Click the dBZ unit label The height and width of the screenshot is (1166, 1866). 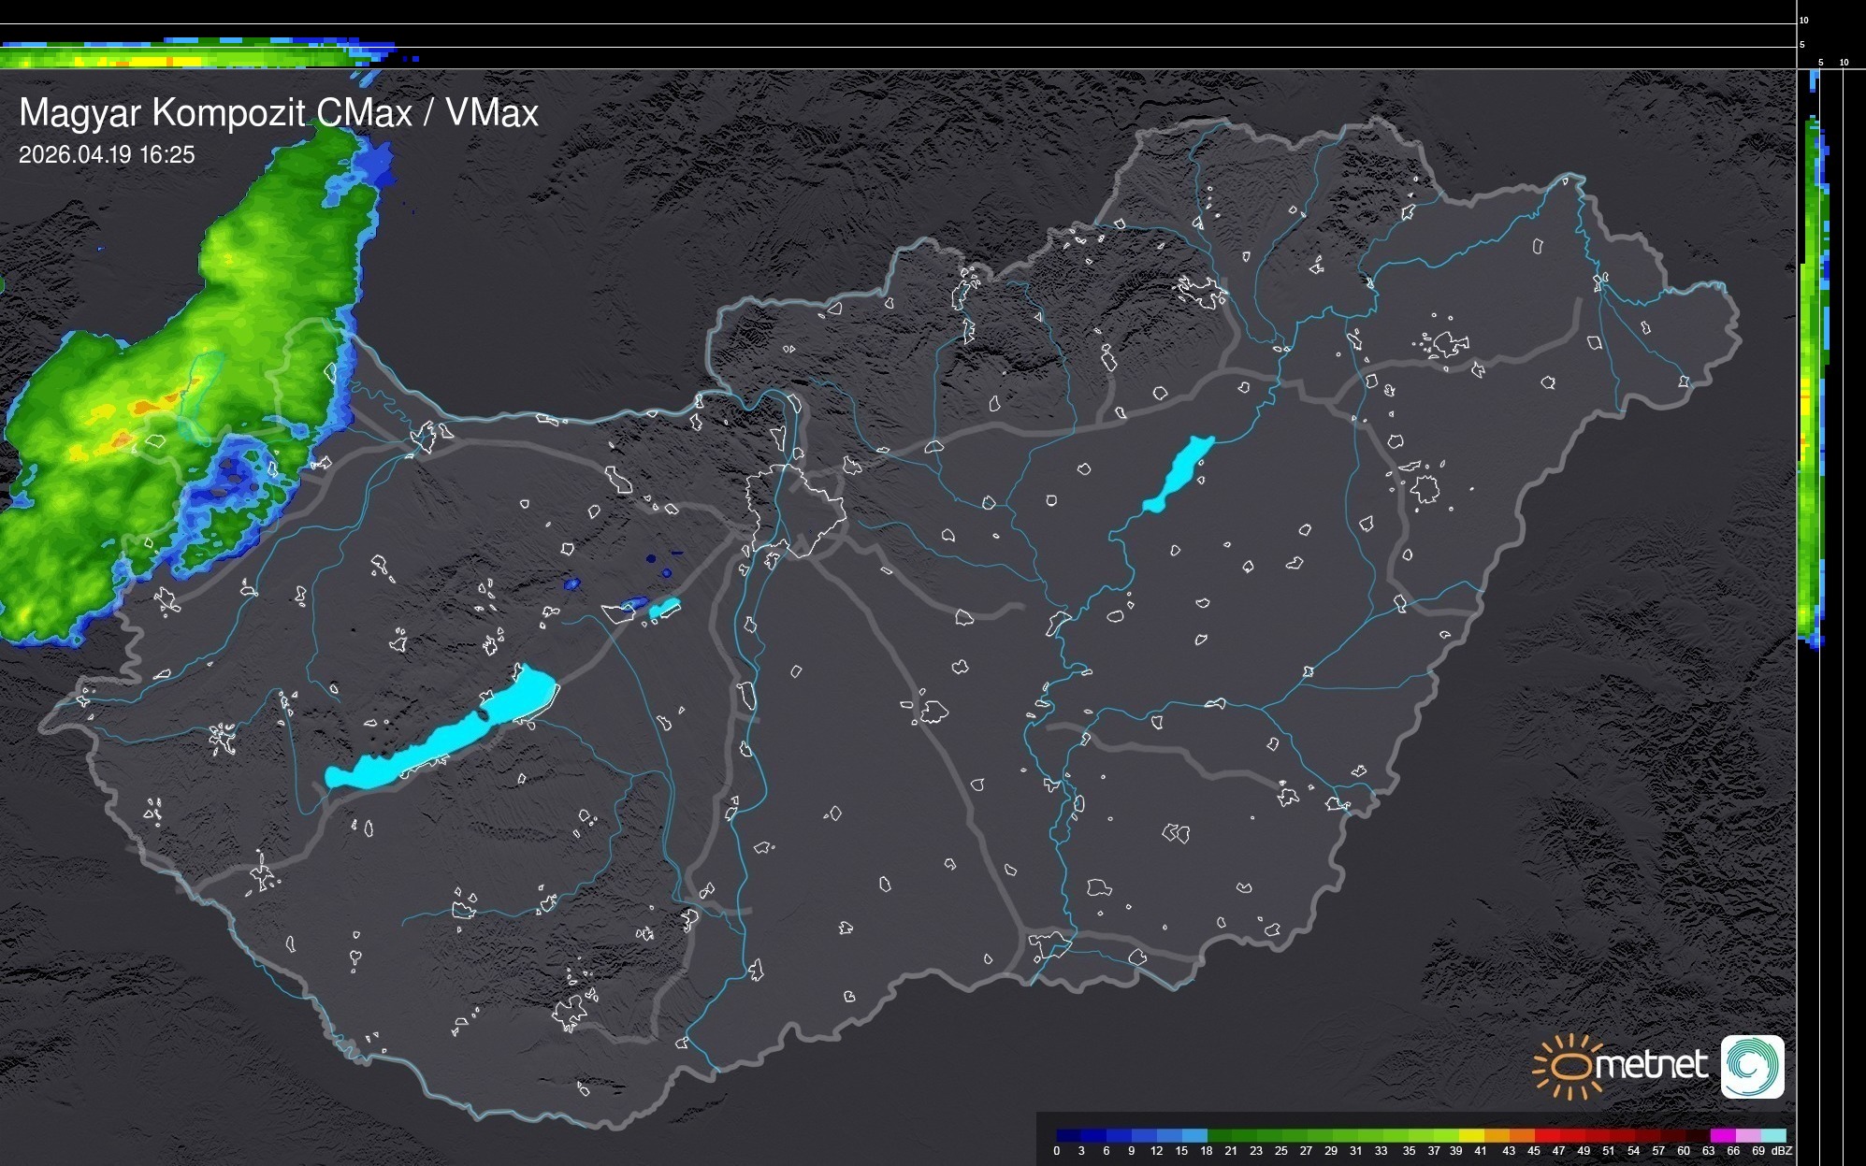(x=1781, y=1151)
